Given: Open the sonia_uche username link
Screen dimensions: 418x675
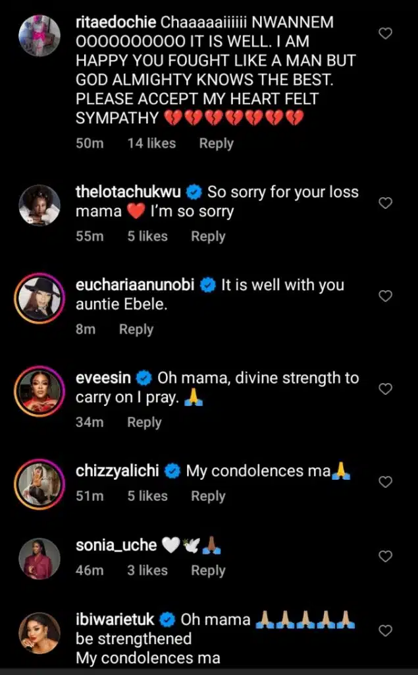Looking at the screenshot, I should 116,545.
